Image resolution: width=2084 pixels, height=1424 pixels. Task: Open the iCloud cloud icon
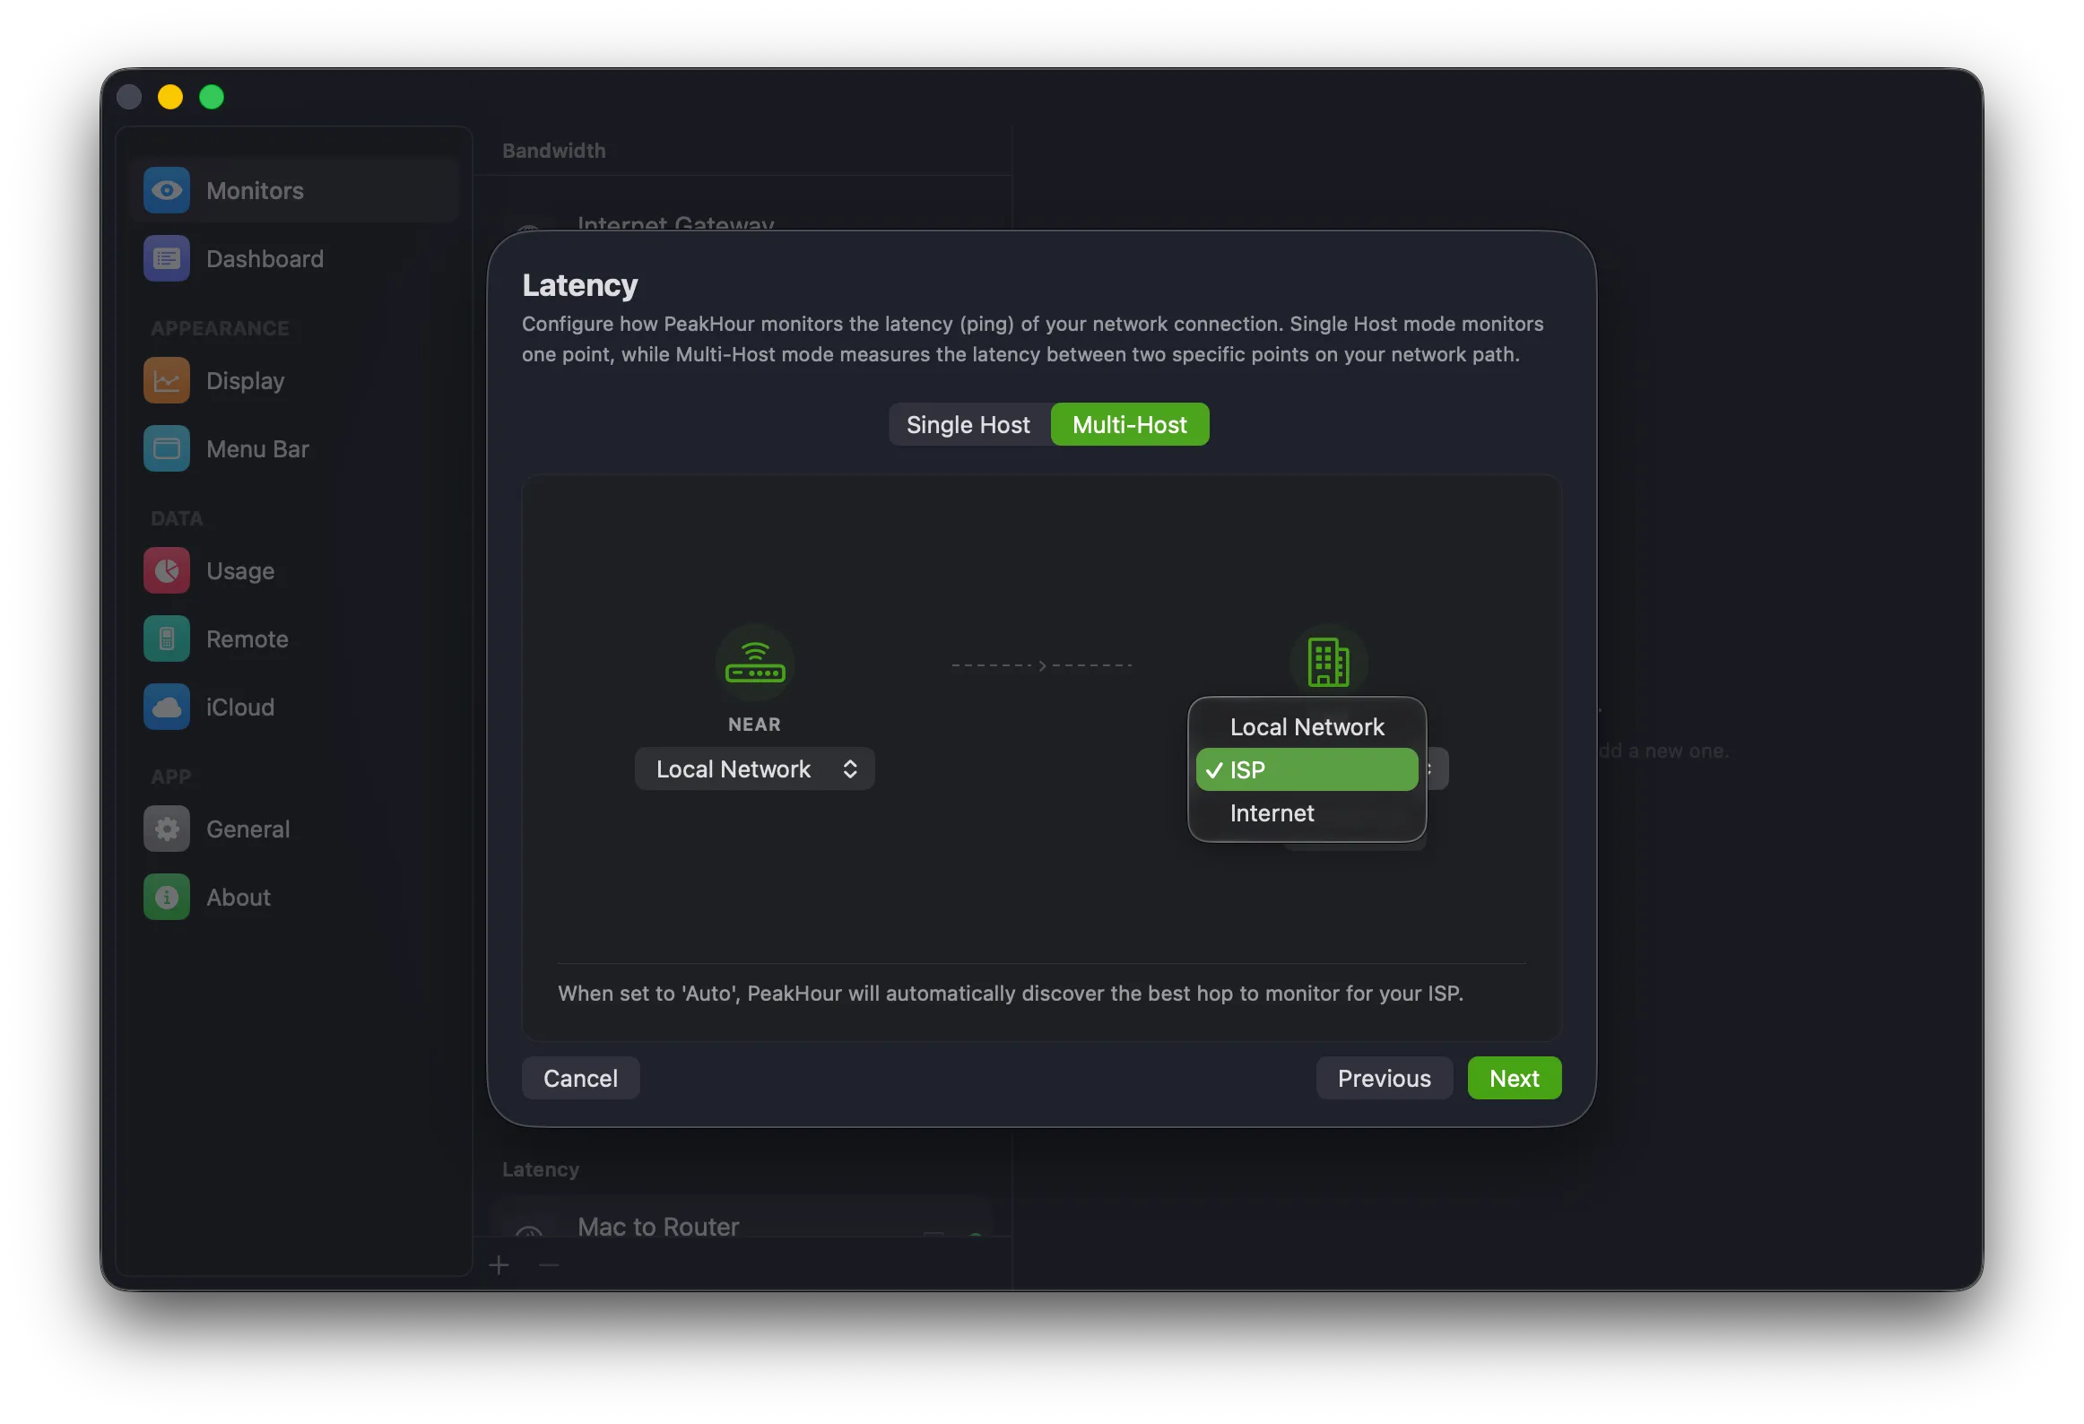[167, 707]
